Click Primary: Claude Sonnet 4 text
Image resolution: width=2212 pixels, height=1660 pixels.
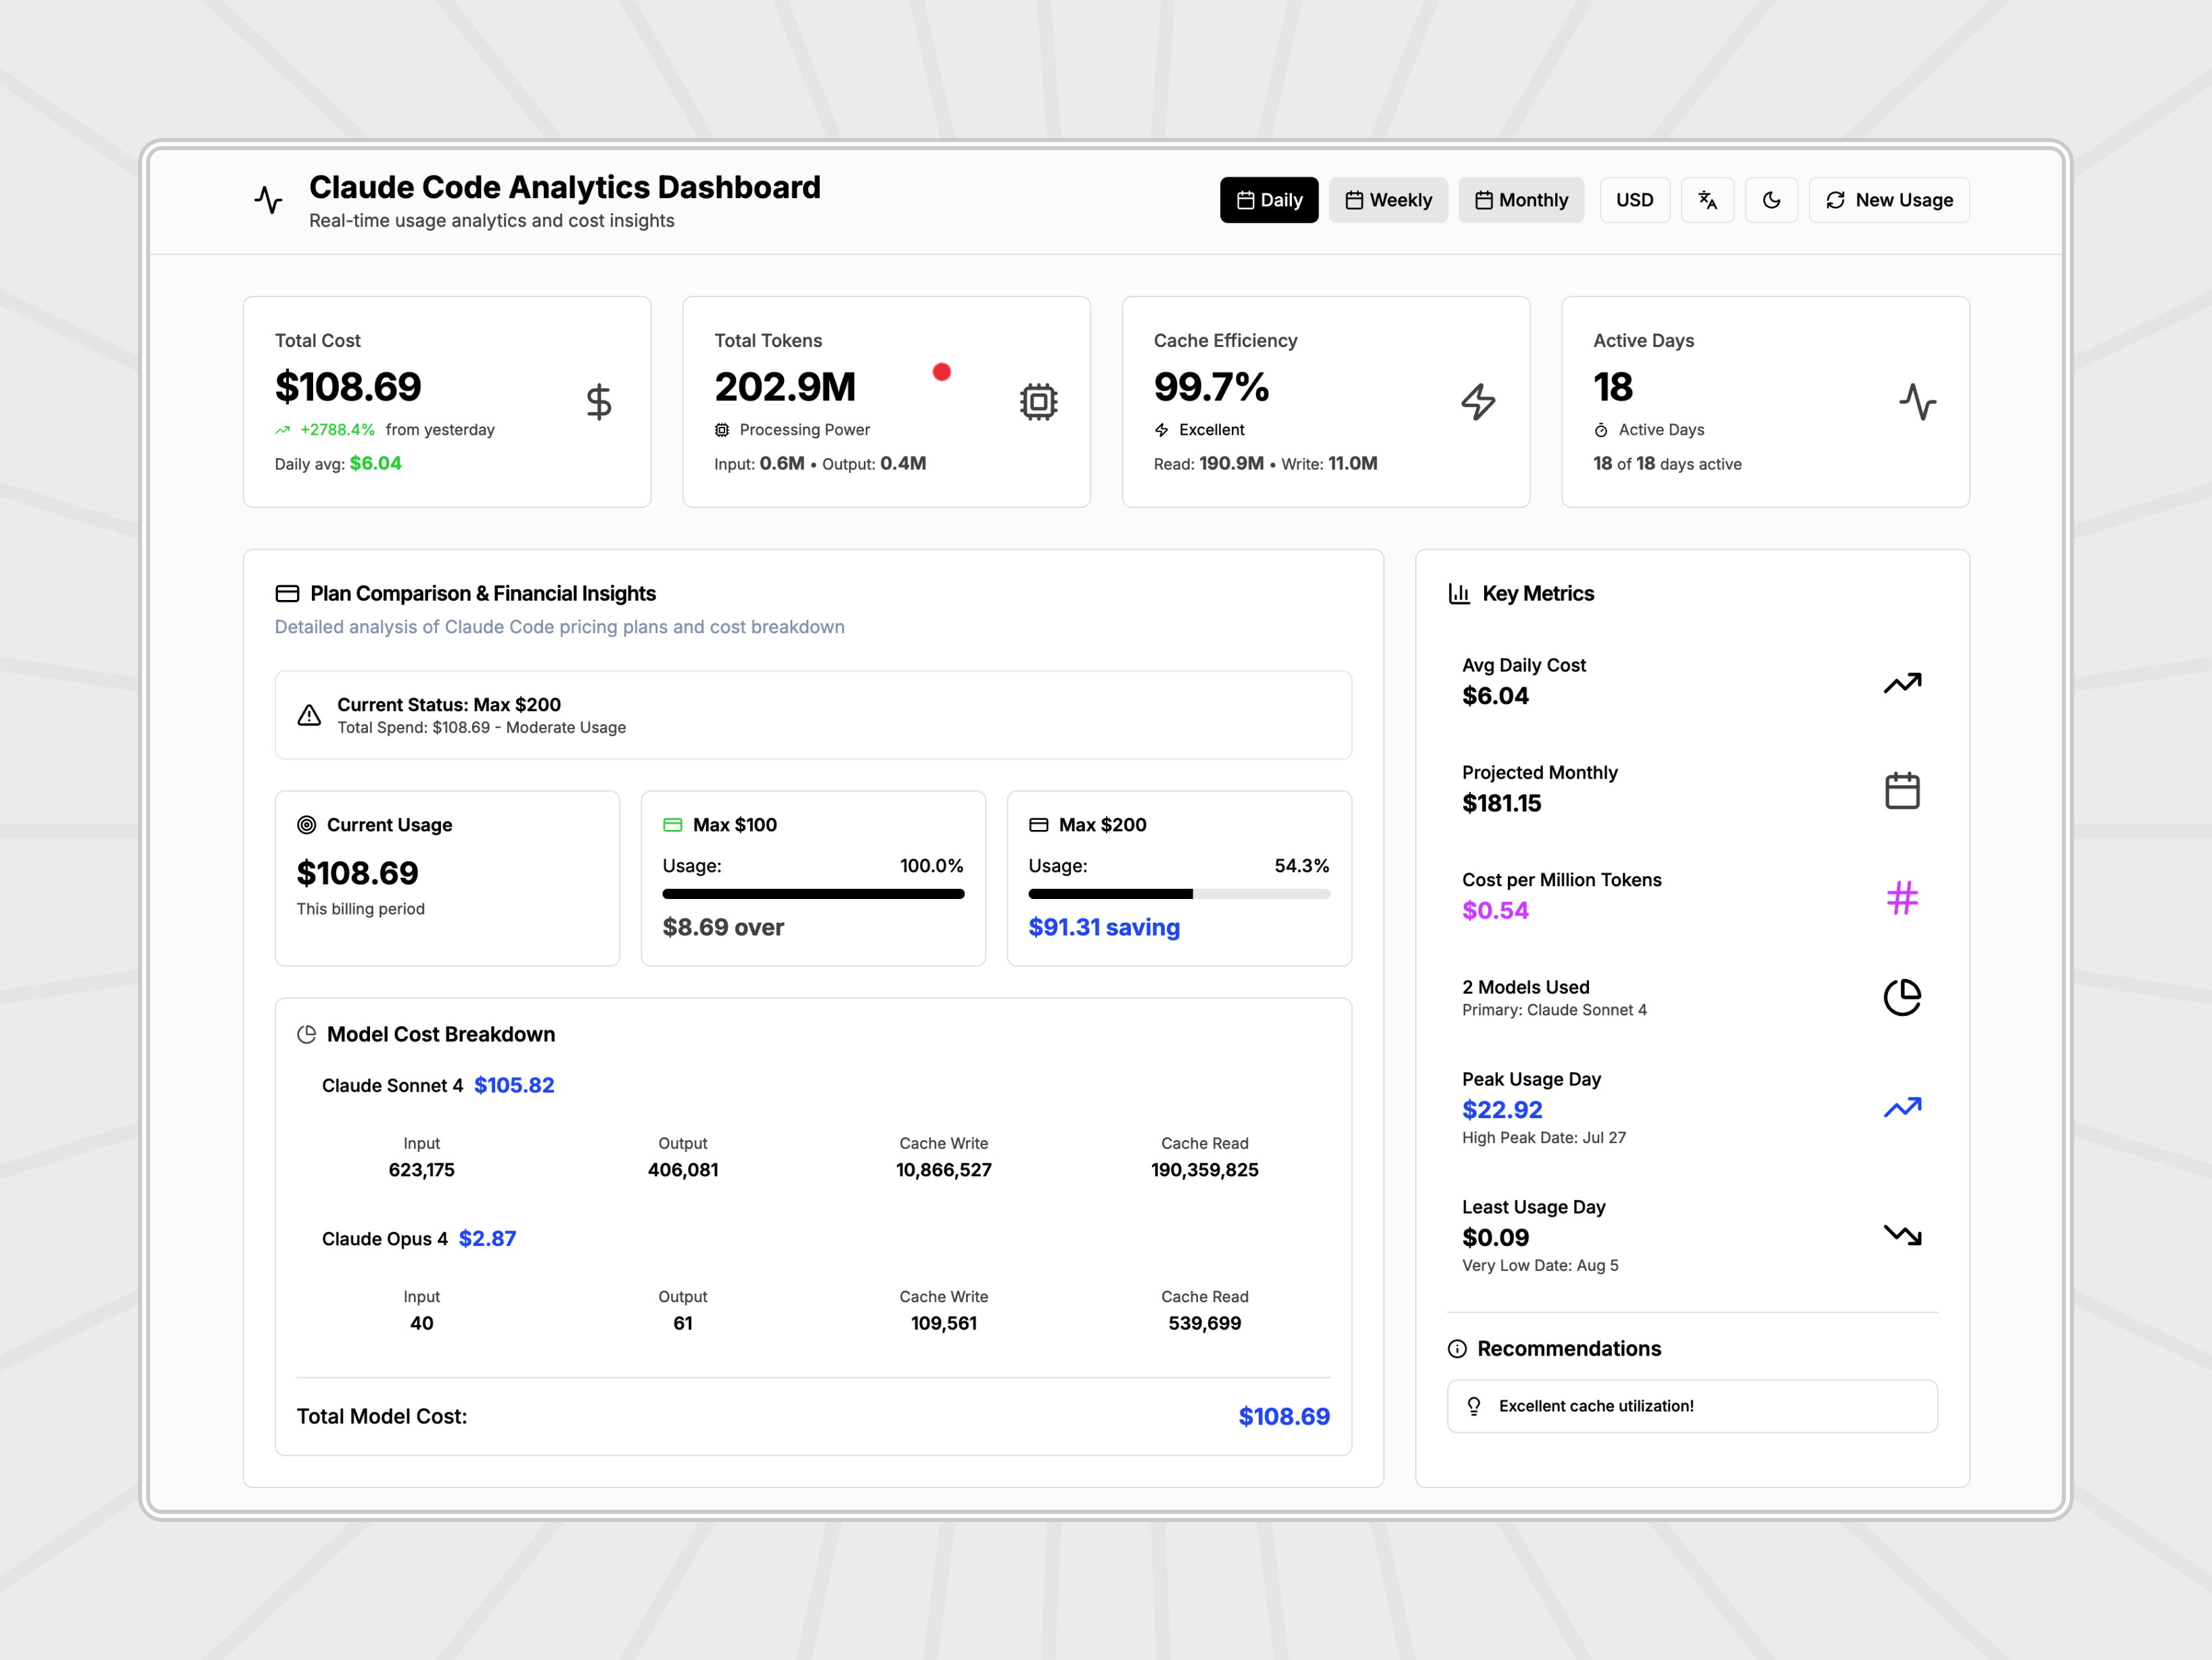click(1554, 1010)
